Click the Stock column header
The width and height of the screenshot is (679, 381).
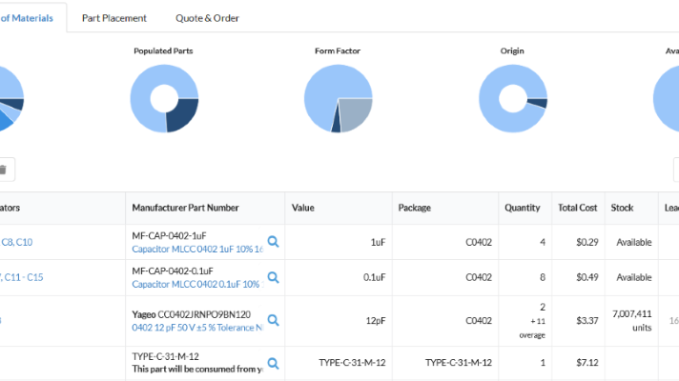(x=622, y=208)
